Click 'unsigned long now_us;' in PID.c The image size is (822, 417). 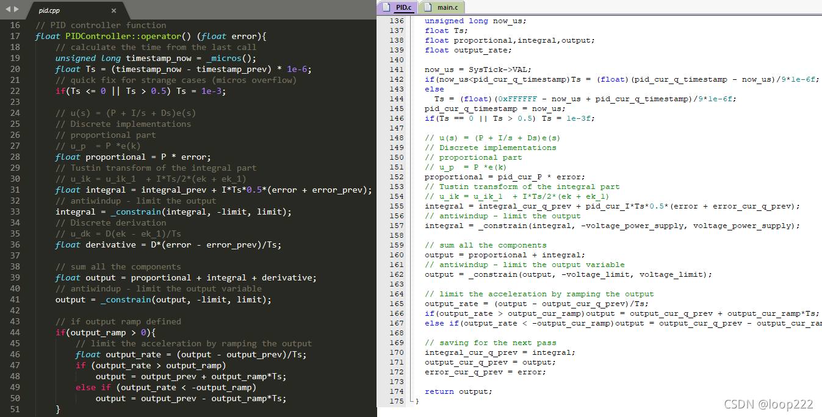pyautogui.click(x=475, y=21)
